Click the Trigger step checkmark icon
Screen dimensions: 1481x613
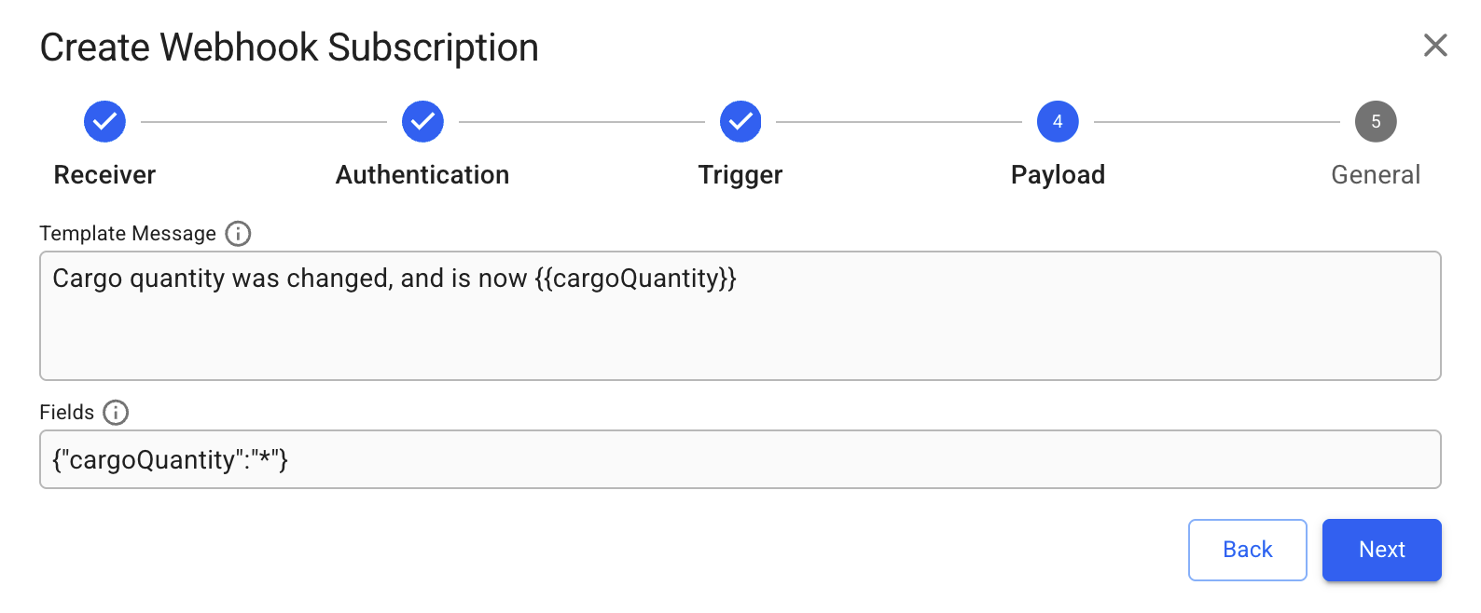coord(740,121)
